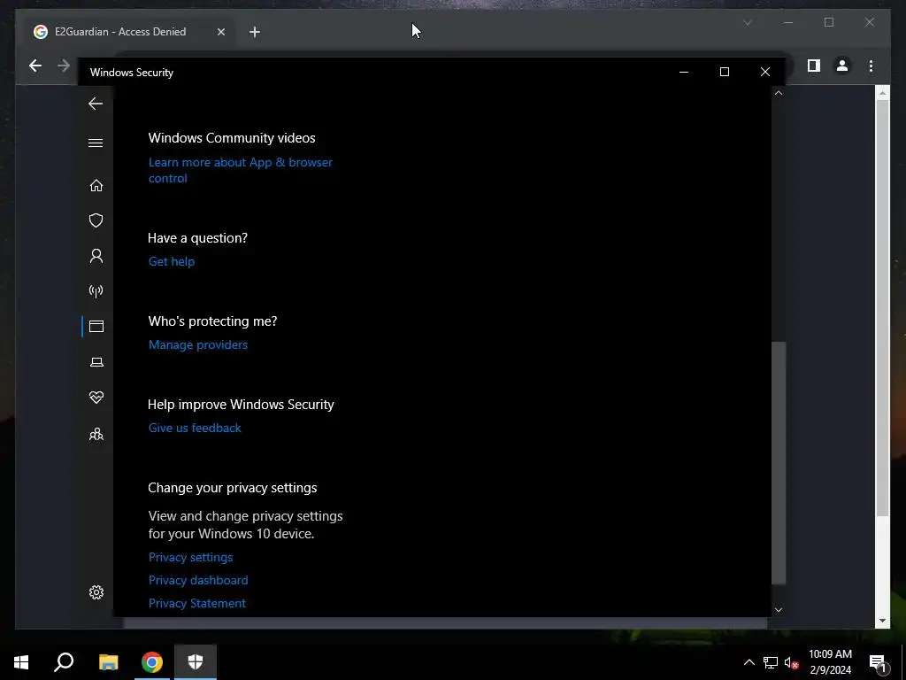Minimize the Windows Security window
This screenshot has width=906, height=680.
coord(684,72)
